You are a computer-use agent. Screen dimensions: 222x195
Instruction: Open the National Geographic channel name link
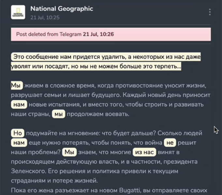click(61, 9)
